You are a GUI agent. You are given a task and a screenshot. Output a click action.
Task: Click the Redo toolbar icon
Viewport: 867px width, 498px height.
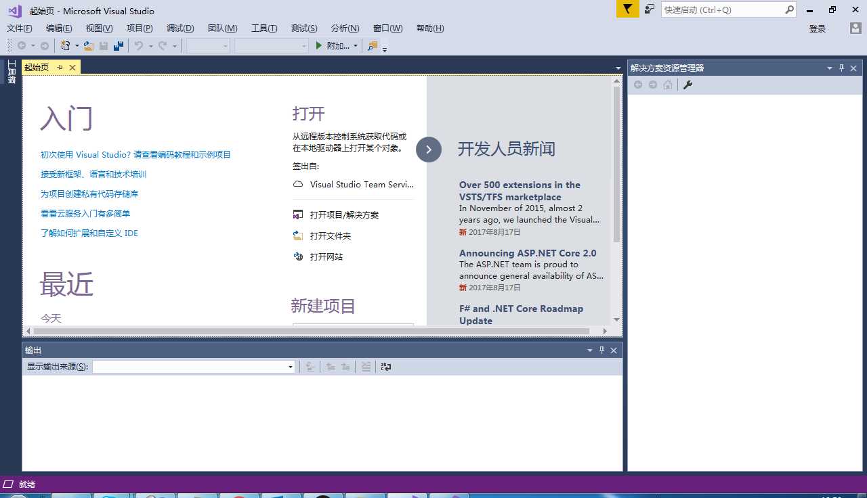coord(163,46)
